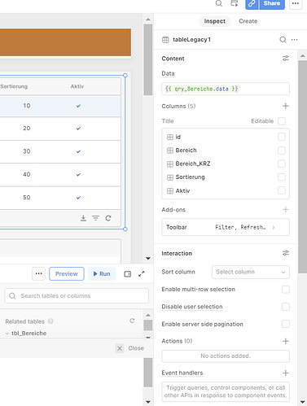
Task: Click the table download icon
Action: pos(83,218)
